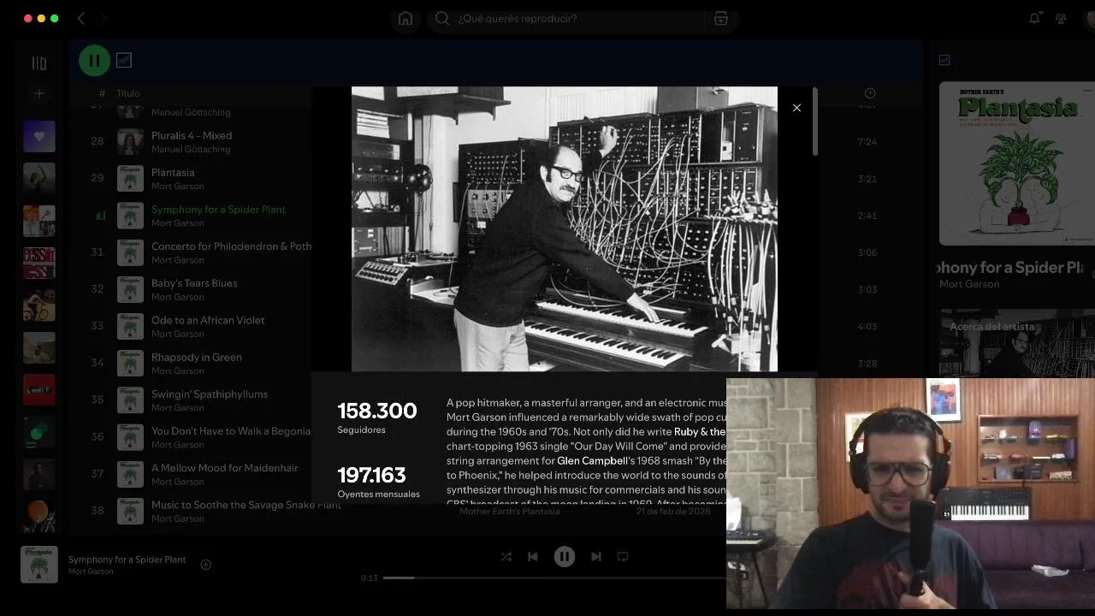Image resolution: width=1095 pixels, height=616 pixels.
Task: Toggle shuffle in player bar
Action: click(506, 556)
